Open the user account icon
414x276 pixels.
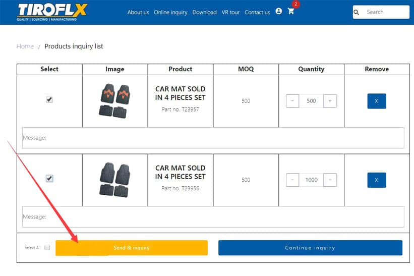click(x=279, y=11)
